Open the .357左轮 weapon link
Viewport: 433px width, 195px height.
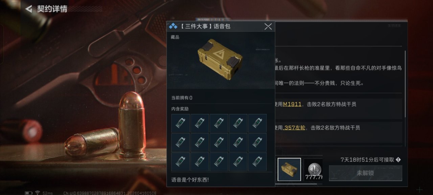pyautogui.click(x=294, y=128)
